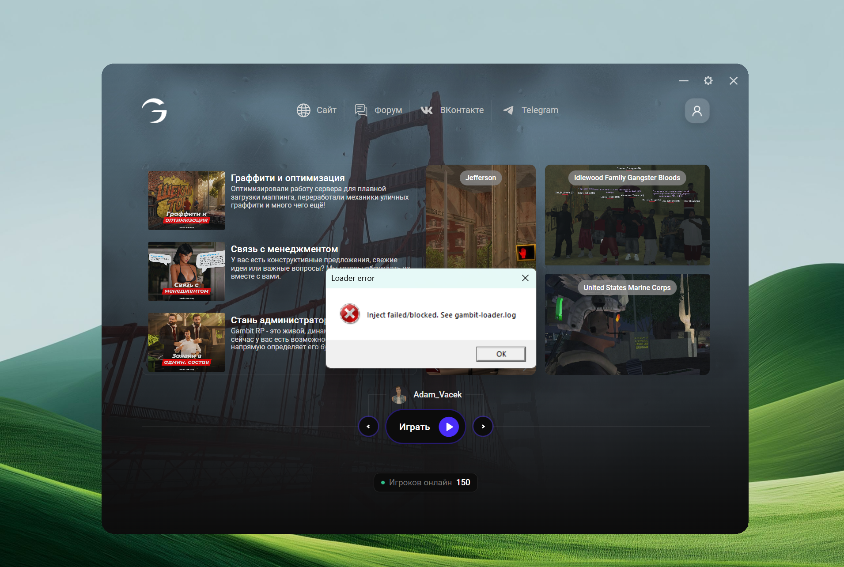Click the Связь с менеджментом headline
This screenshot has width=844, height=567.
pyautogui.click(x=284, y=249)
